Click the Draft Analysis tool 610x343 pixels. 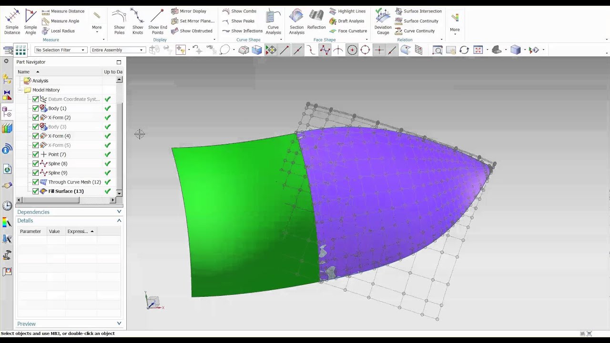click(x=347, y=21)
